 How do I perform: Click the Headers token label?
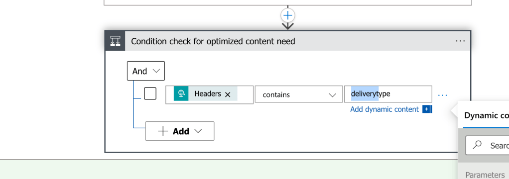[x=208, y=93]
